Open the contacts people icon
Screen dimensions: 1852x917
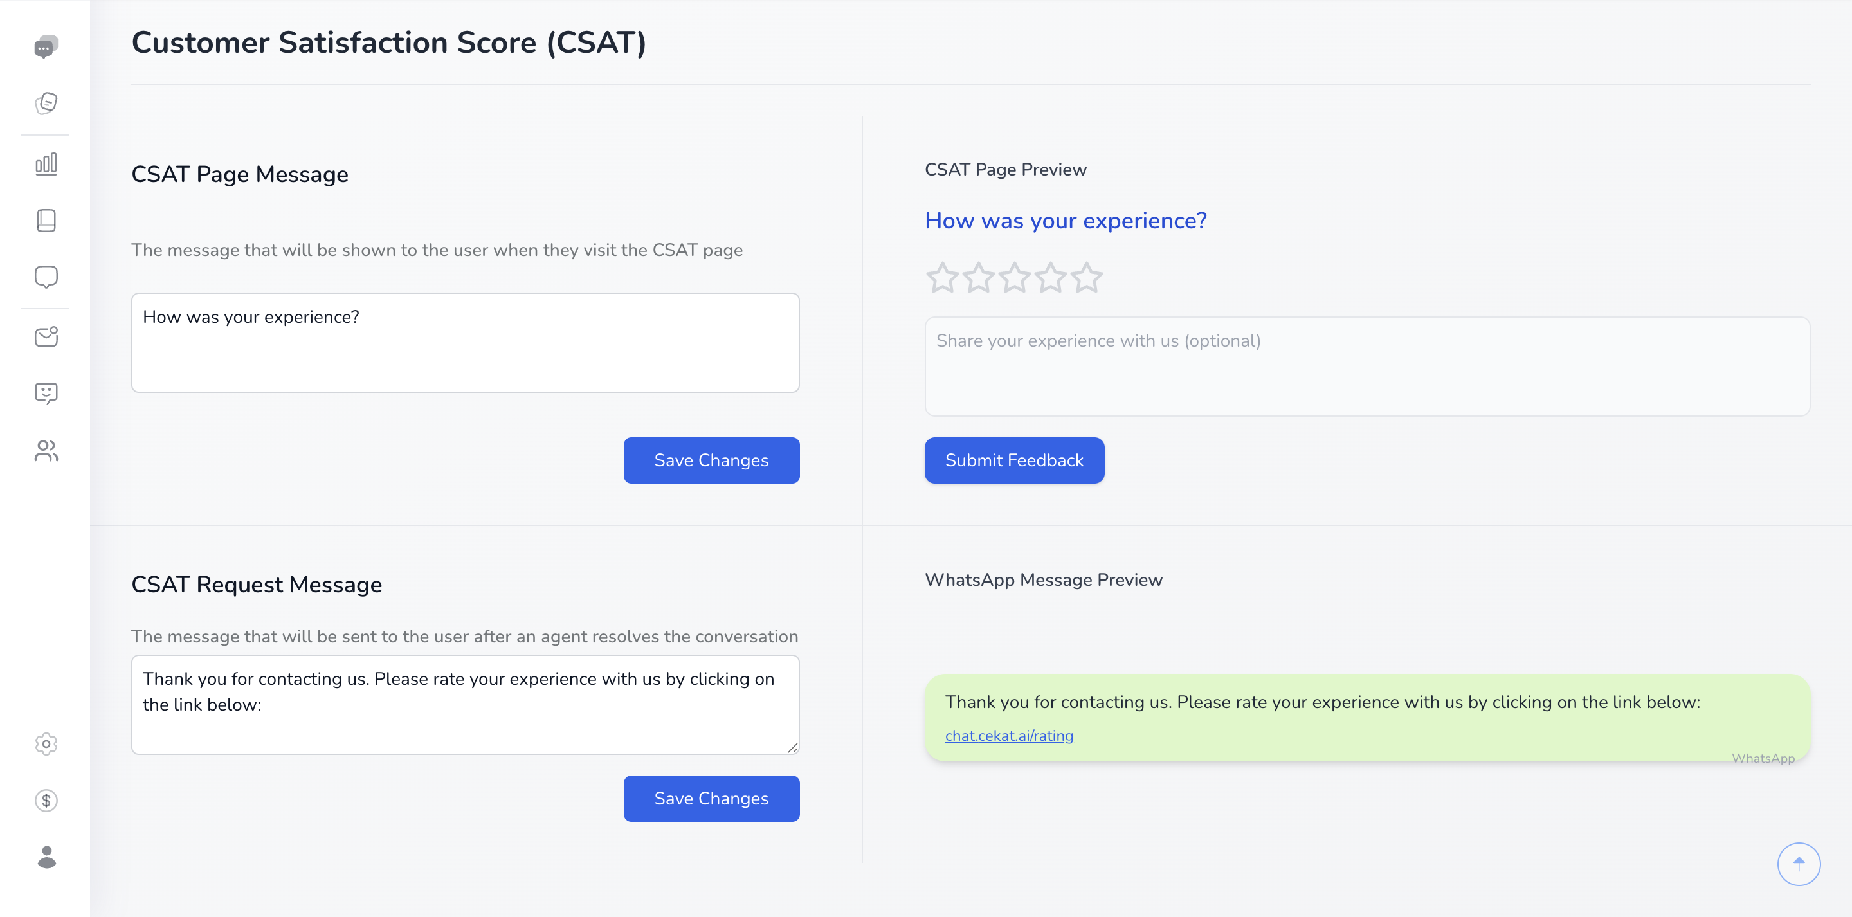tap(46, 451)
